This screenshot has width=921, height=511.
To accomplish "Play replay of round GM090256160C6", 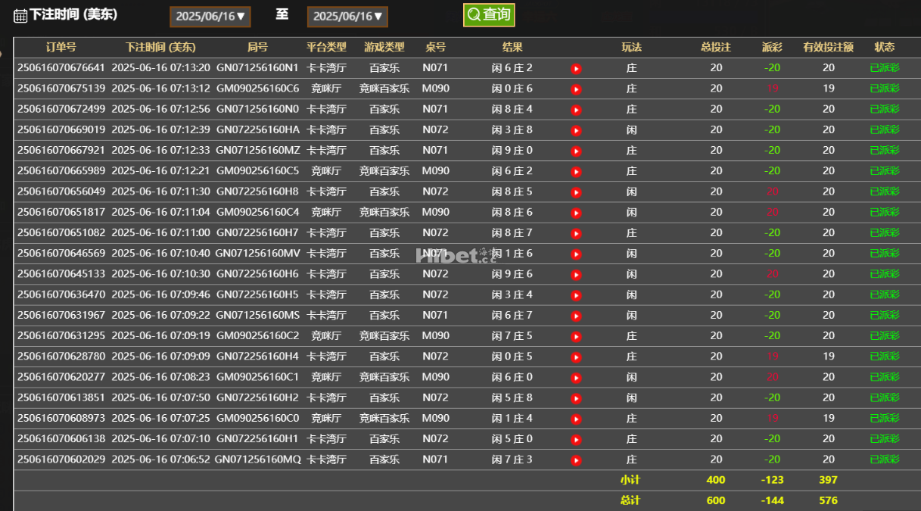I will (576, 89).
